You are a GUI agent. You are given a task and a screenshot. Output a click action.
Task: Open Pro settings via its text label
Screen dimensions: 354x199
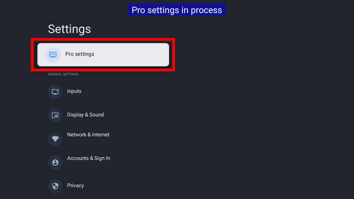click(x=80, y=54)
